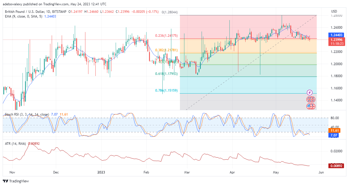Click the 1.22000 price axis label
Screen dimensions: 349x186
(x=336, y=52)
